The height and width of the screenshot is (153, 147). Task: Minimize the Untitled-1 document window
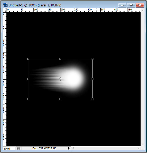(122, 5)
